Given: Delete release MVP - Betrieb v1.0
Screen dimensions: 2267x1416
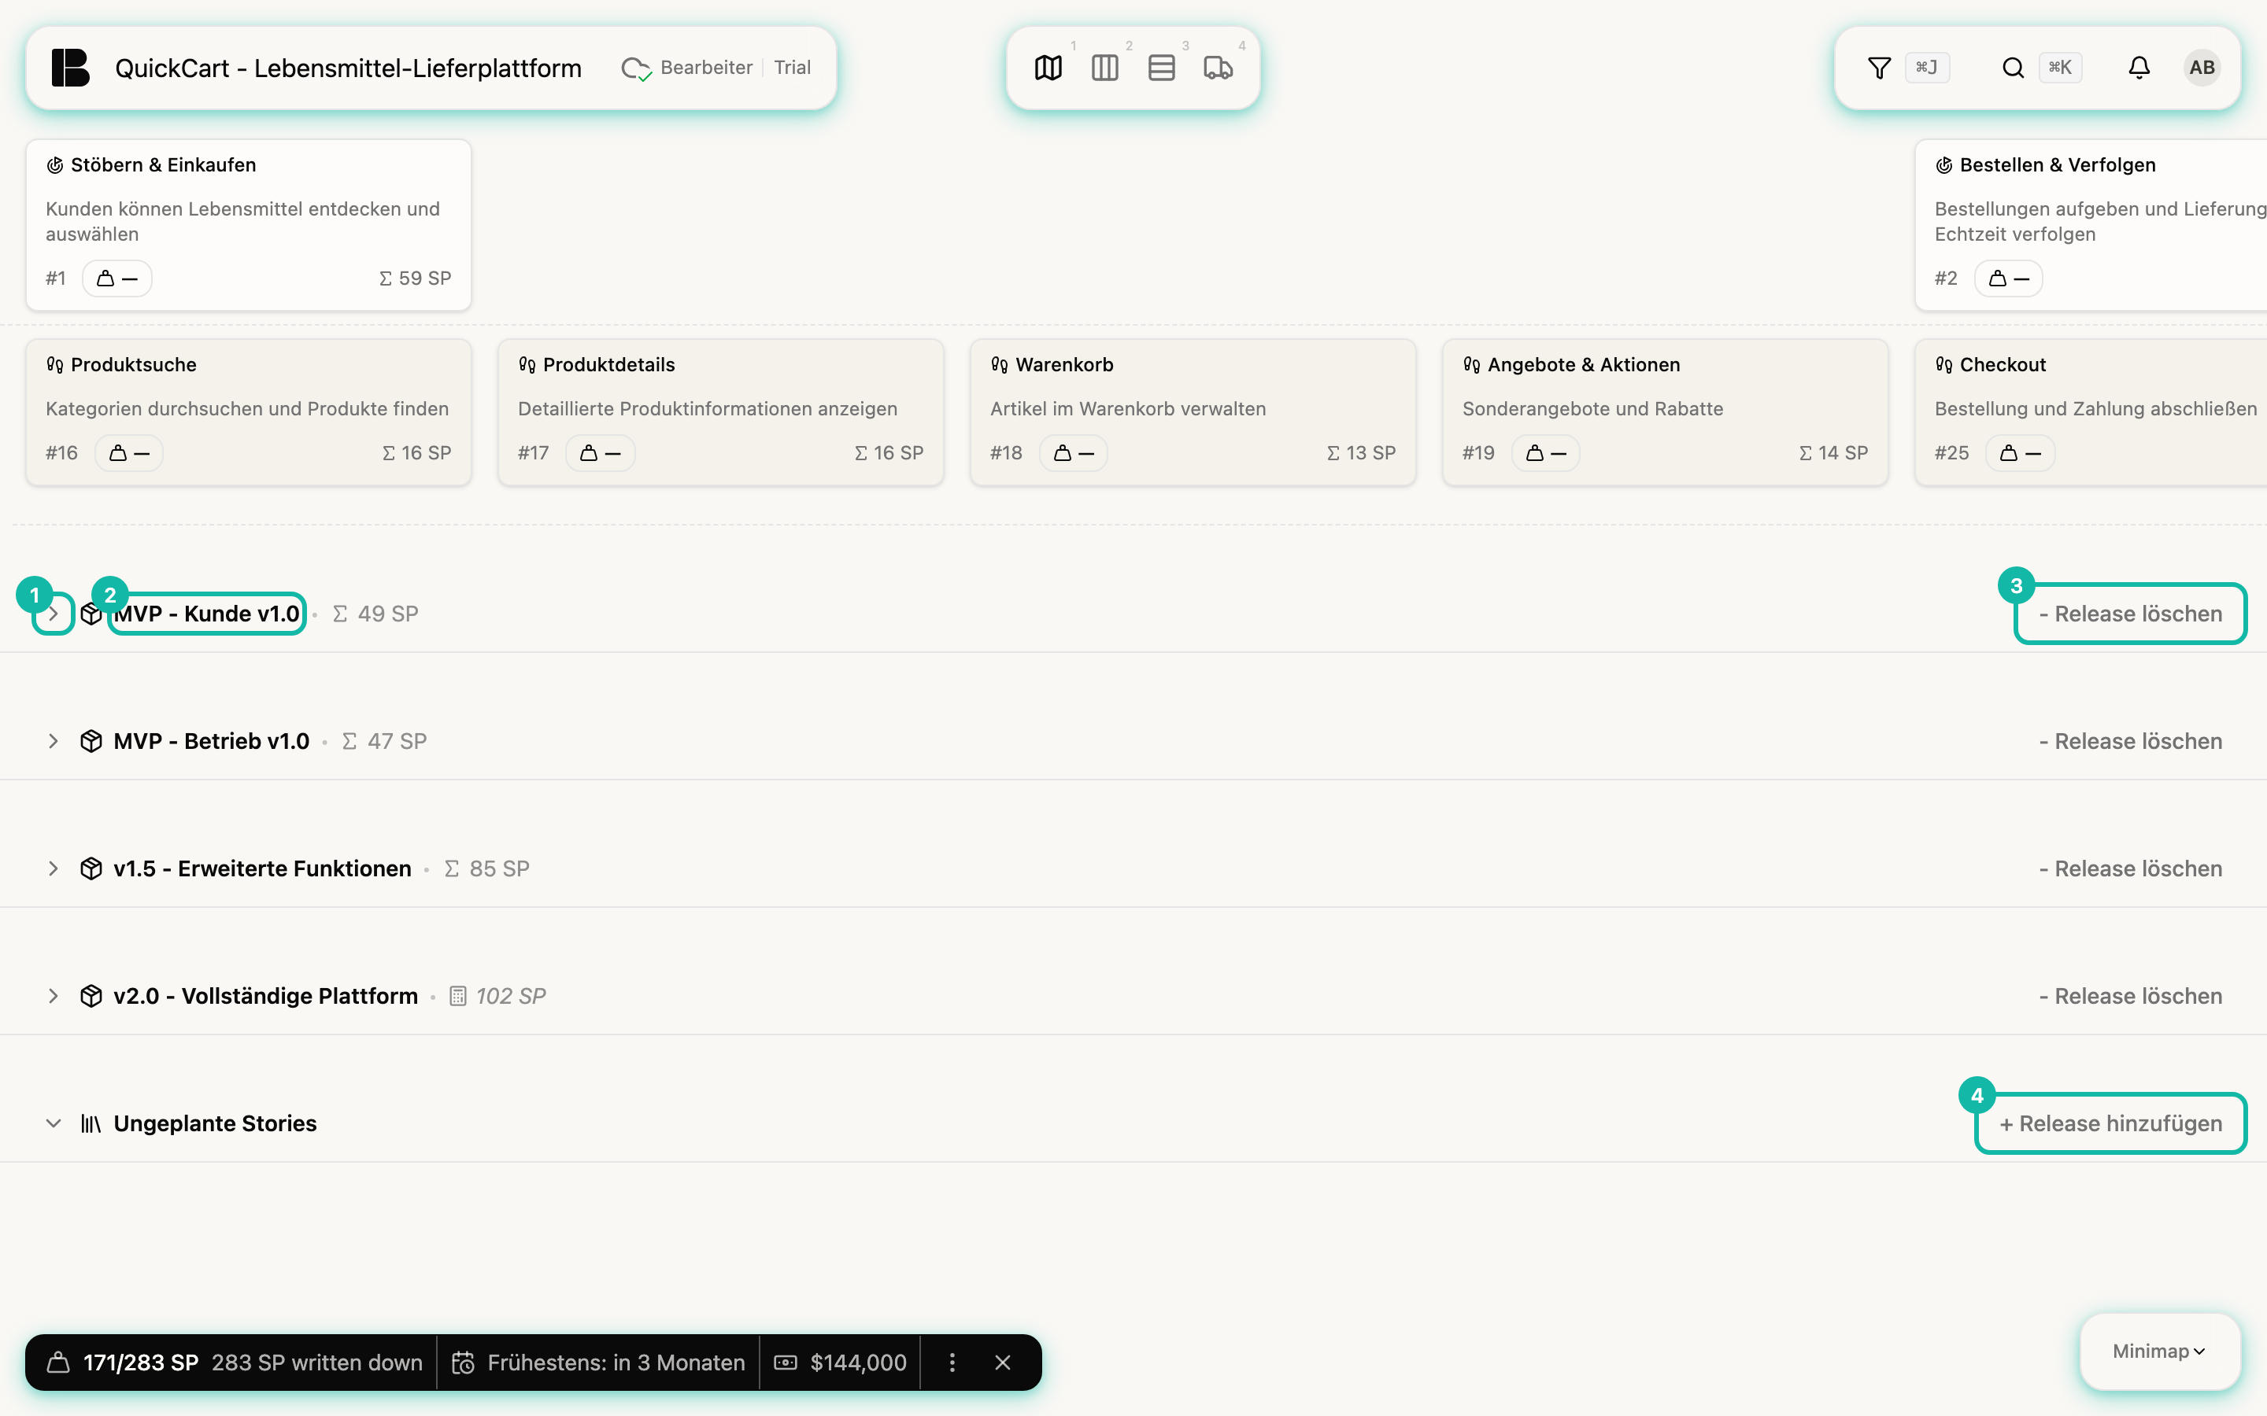Looking at the screenshot, I should (2130, 741).
